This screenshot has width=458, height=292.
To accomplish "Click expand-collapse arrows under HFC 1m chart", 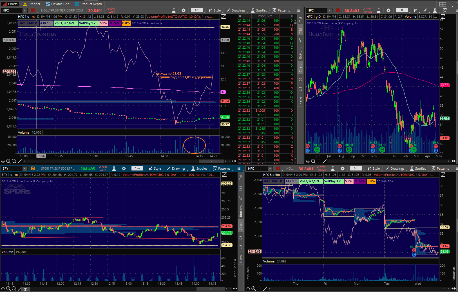I will (234, 161).
